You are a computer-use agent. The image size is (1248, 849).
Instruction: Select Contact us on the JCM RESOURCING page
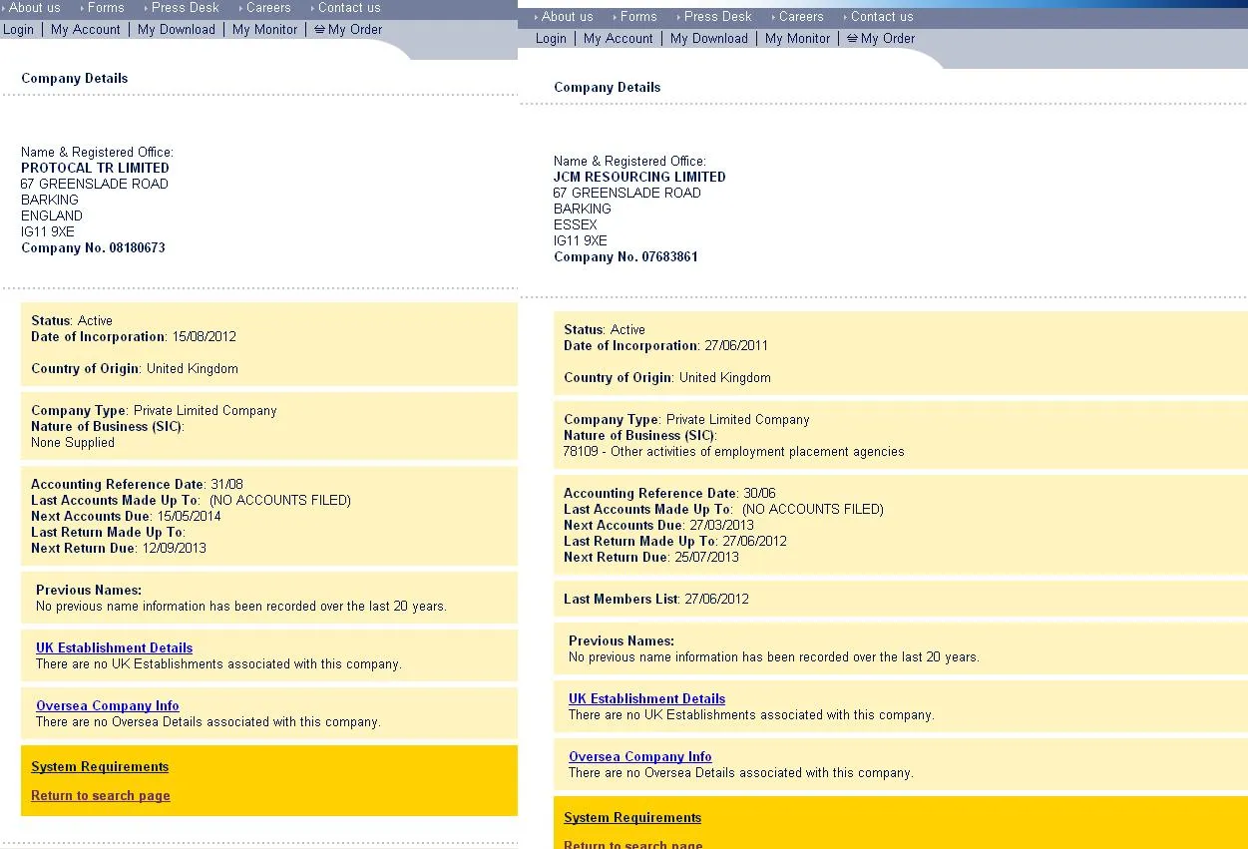coord(882,17)
